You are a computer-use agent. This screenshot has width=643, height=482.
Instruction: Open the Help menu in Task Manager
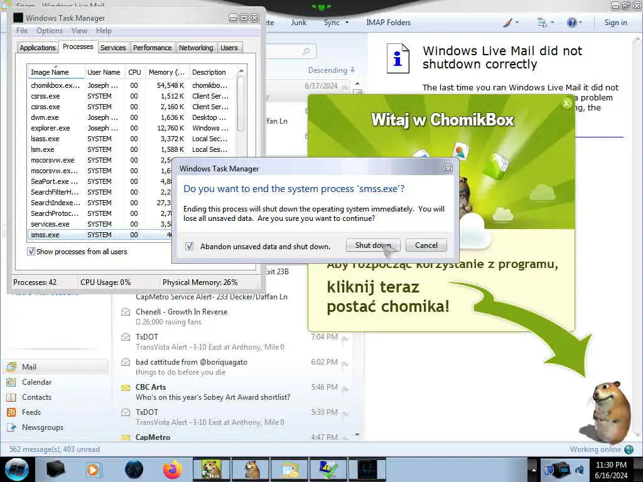(104, 31)
